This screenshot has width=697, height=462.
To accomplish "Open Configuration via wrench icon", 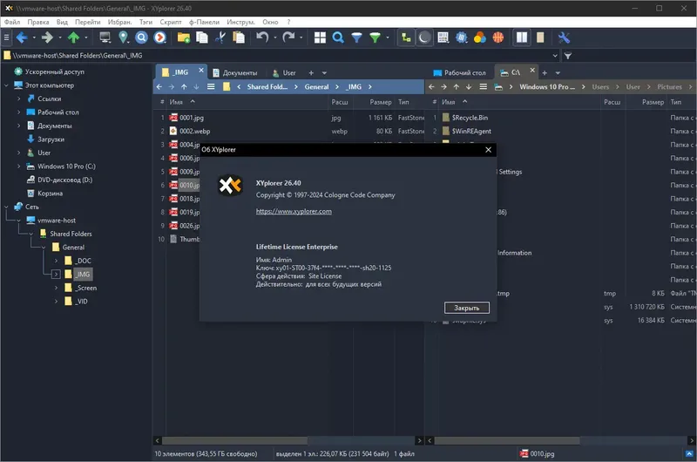I will (x=564, y=37).
